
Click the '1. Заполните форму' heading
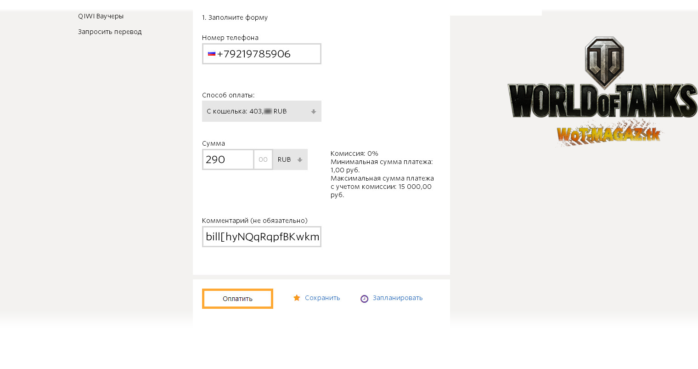235,17
